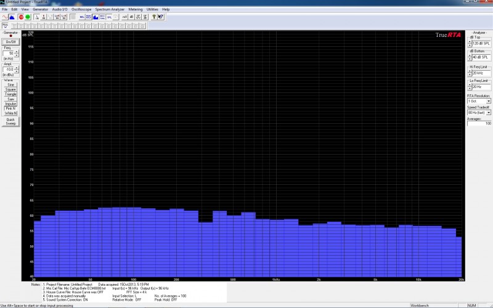Viewport: 493px width, 308px height.
Task: Select the Square waveform
Action: (x=10, y=89)
